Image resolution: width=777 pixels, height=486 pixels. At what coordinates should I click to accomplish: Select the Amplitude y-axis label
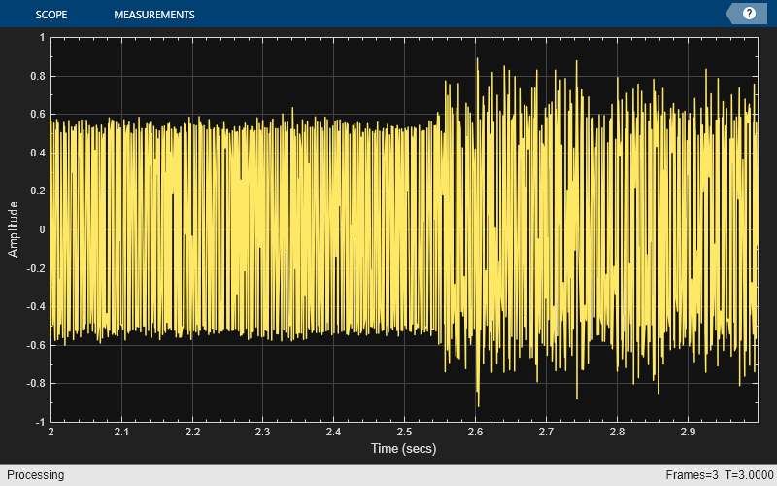point(13,229)
